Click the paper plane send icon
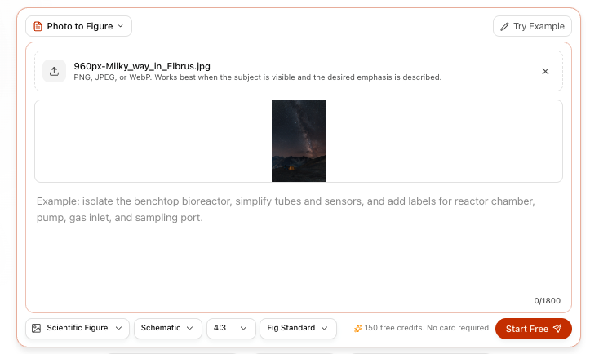Screen dimensions: 590x354 coord(557,328)
